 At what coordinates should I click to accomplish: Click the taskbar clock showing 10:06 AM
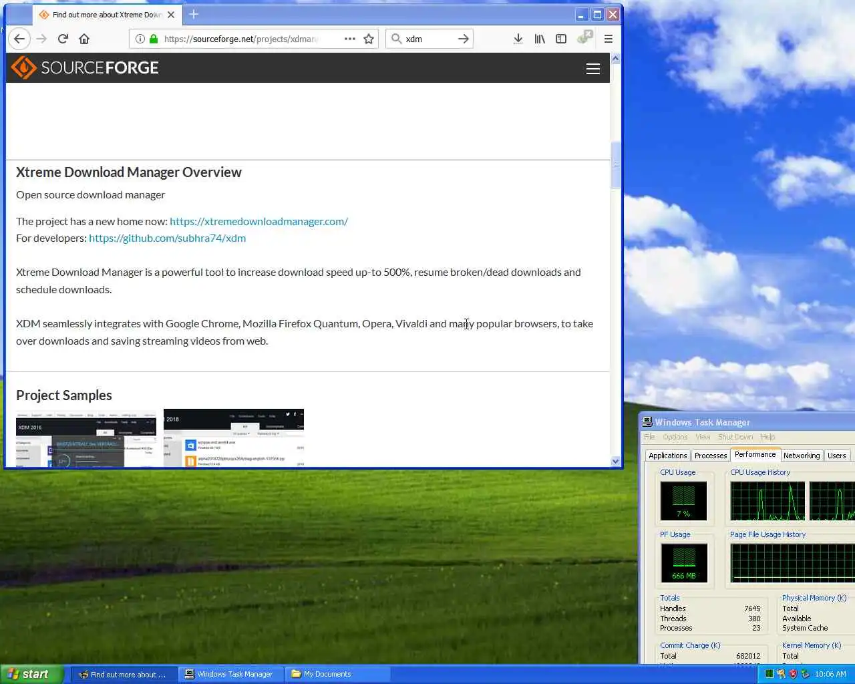click(830, 674)
